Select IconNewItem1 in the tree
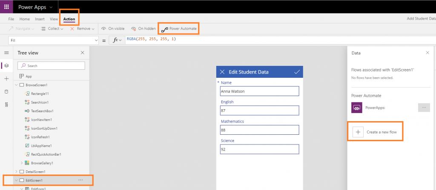Screen dimensions: 436x190 [x=41, y=119]
